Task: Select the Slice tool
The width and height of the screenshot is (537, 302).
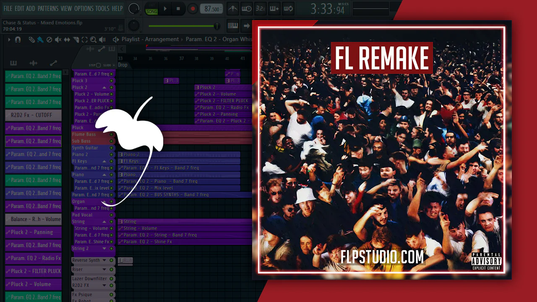Action: click(76, 39)
